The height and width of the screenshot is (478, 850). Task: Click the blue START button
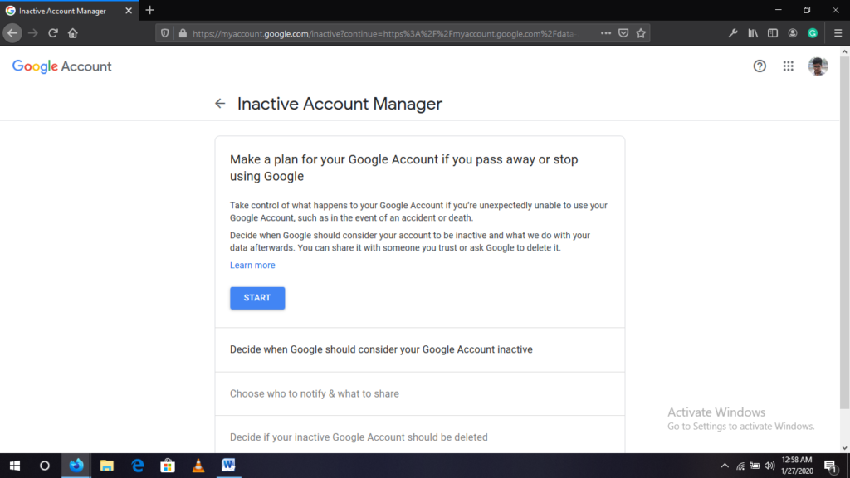[x=257, y=298]
